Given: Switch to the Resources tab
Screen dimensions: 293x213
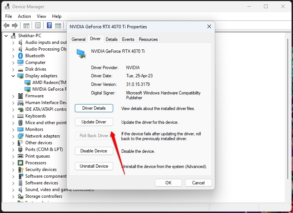Looking at the screenshot, I should click(148, 39).
